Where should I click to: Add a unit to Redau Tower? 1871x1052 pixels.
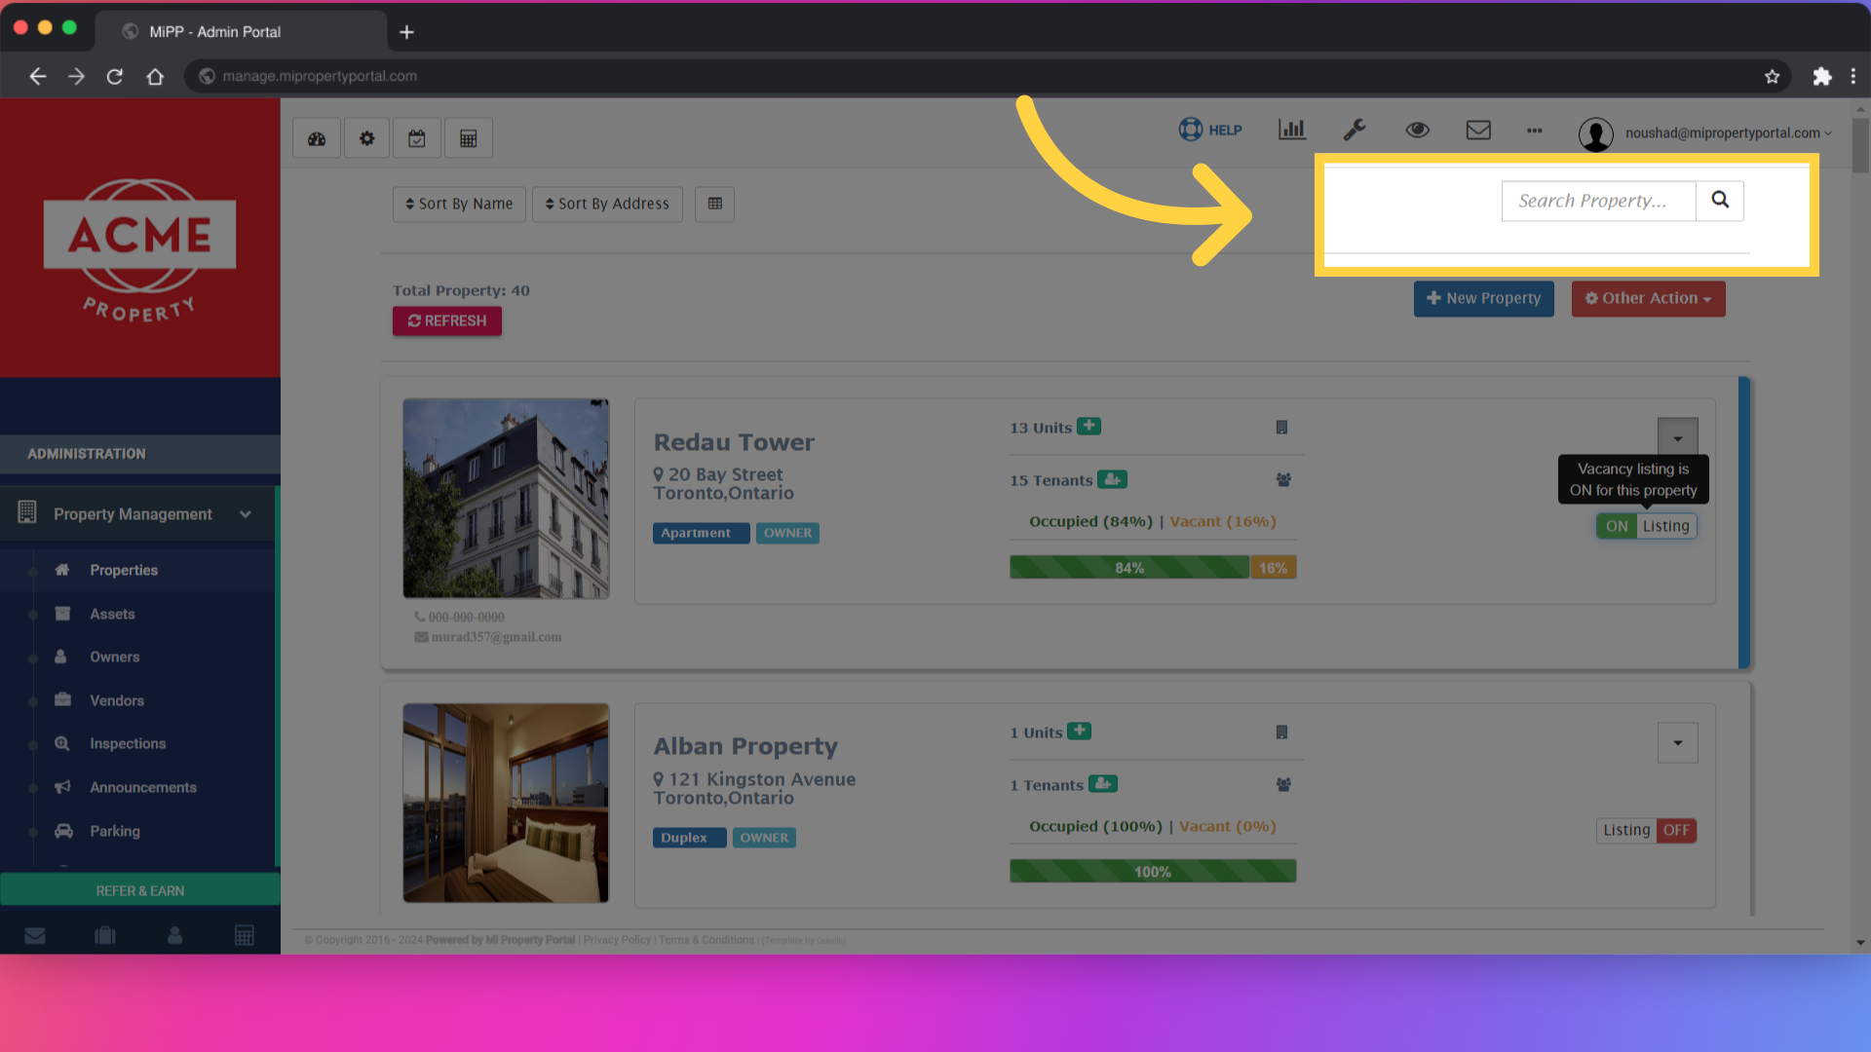pos(1089,427)
